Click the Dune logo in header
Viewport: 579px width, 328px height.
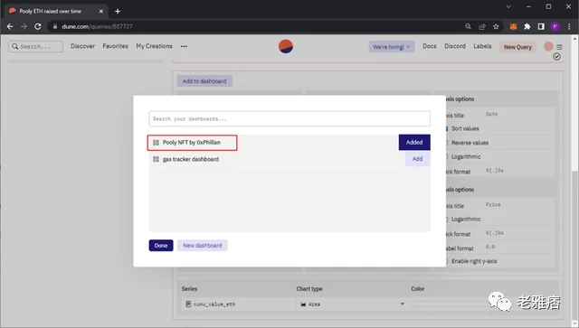tap(286, 46)
